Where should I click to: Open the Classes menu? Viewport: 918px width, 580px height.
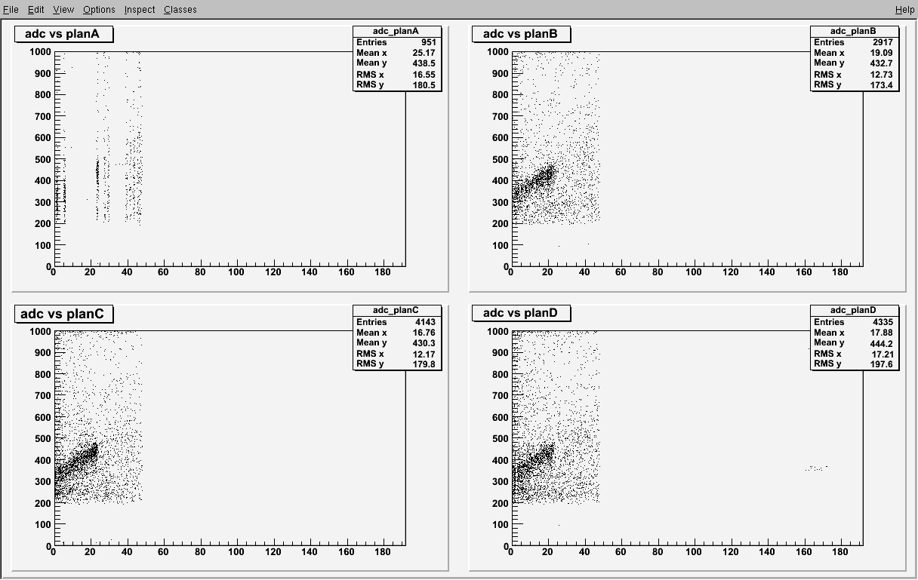(x=180, y=9)
